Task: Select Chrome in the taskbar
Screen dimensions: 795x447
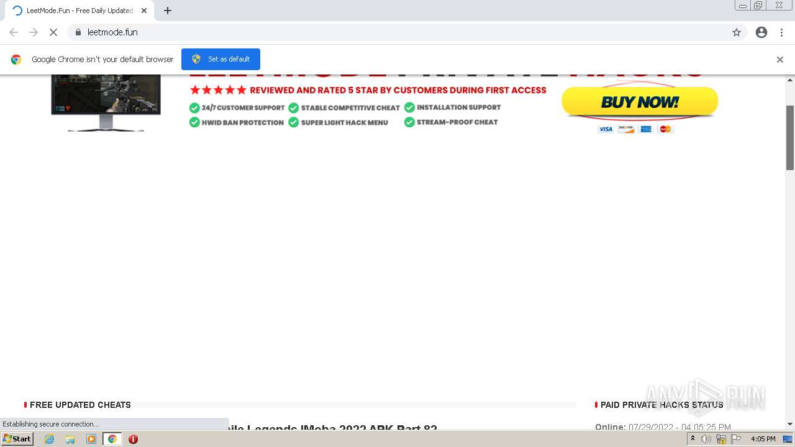Action: tap(112, 439)
